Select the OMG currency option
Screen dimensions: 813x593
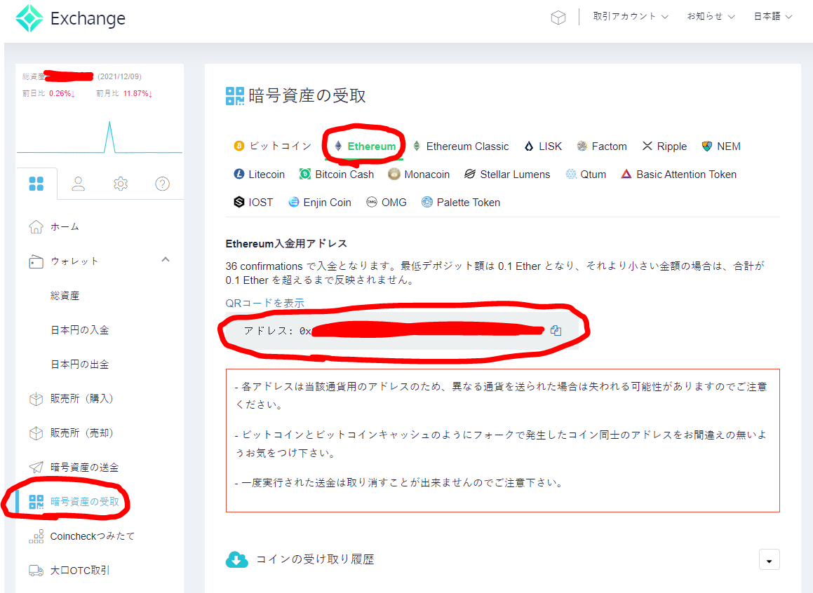click(387, 202)
